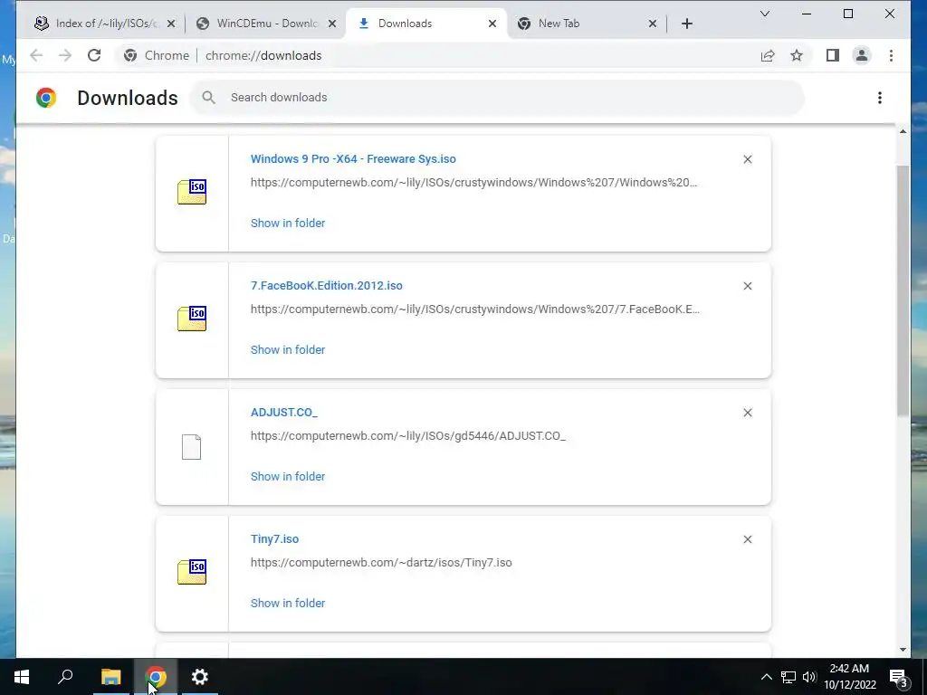Go back using browser back arrow
The width and height of the screenshot is (927, 695).
tap(36, 55)
